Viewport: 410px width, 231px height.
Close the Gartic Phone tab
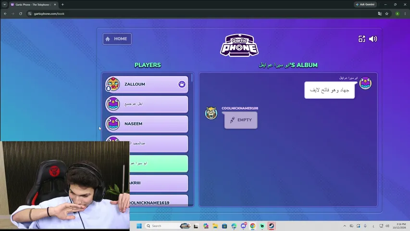click(x=55, y=4)
